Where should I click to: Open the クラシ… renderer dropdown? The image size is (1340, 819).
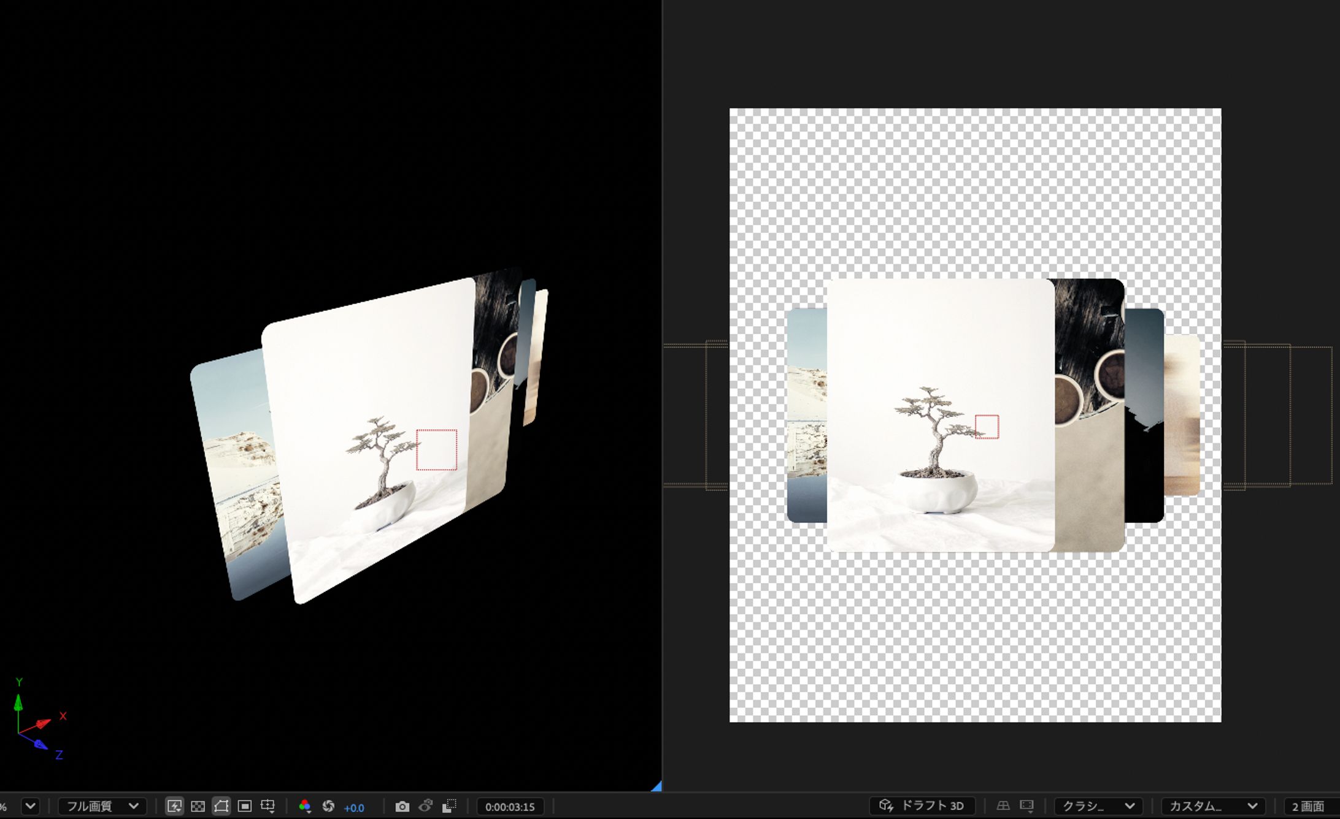(1098, 806)
